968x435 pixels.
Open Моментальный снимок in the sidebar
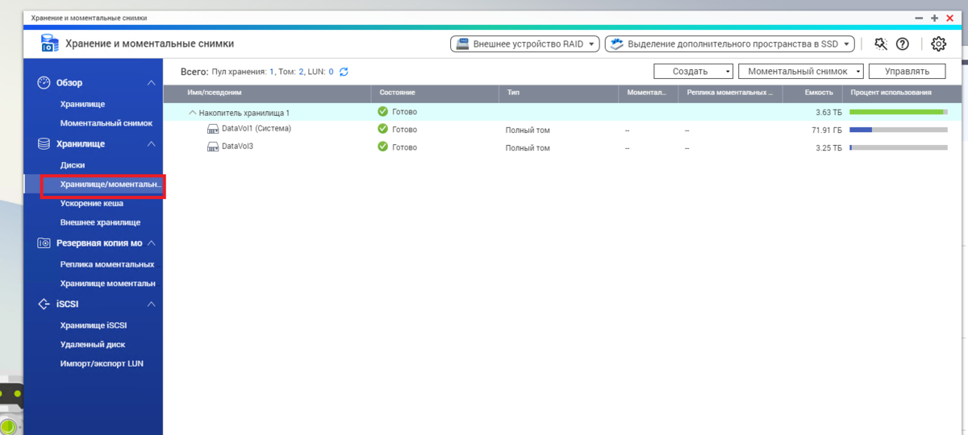tap(106, 123)
